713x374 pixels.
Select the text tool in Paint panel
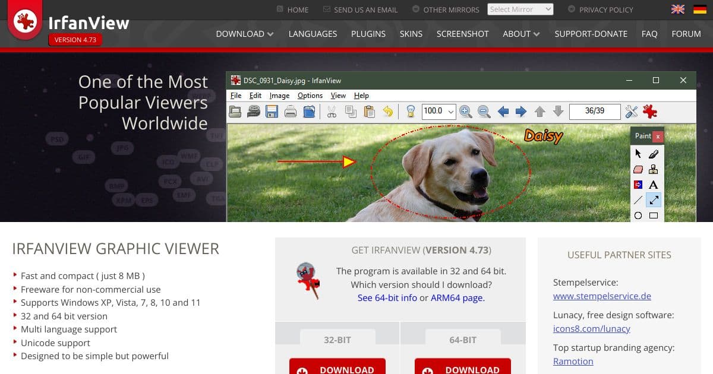coord(653,184)
